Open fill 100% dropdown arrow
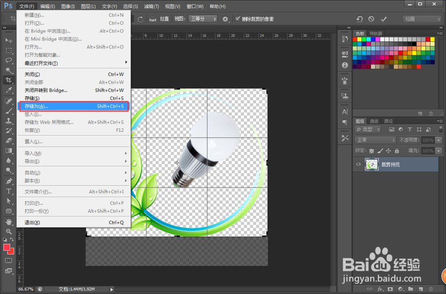 pos(438,151)
